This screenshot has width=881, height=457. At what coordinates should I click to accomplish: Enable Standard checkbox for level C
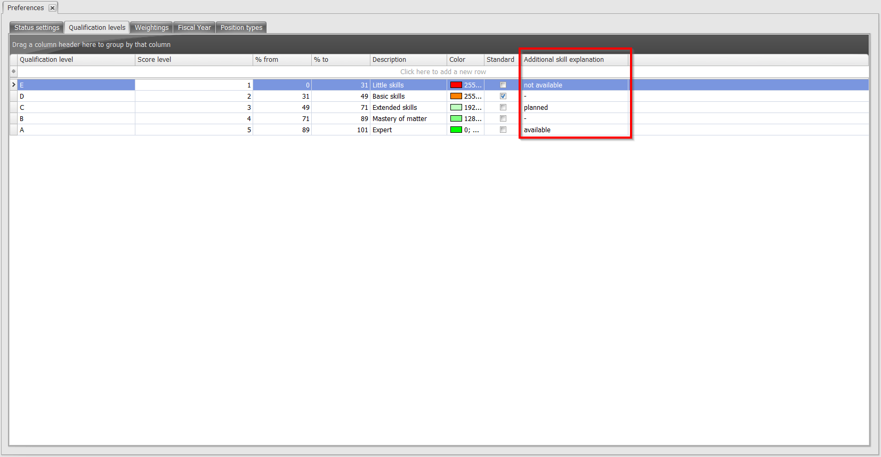click(503, 108)
